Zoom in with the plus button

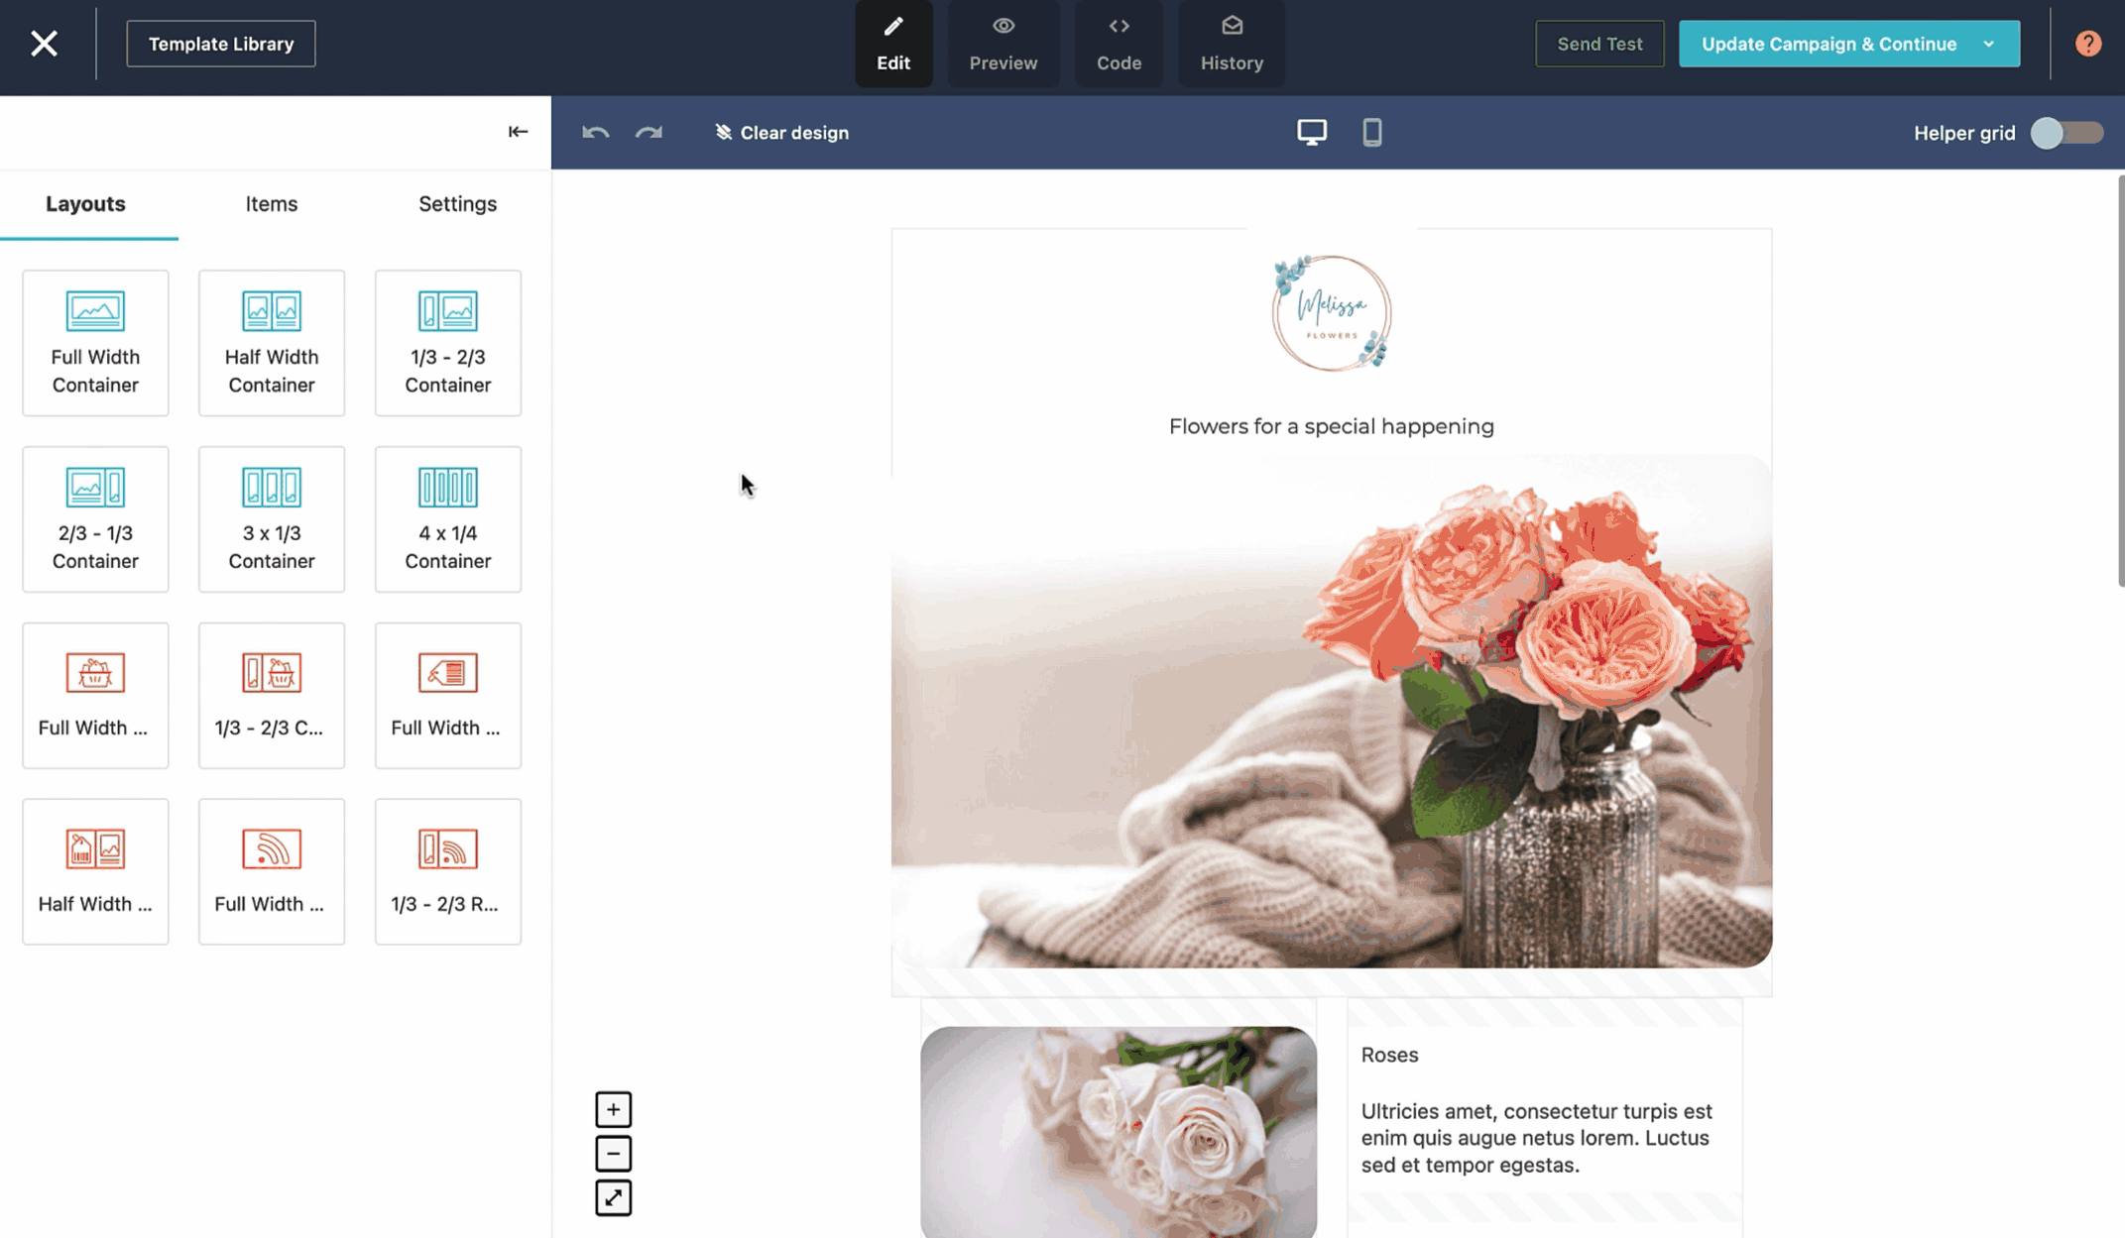(x=613, y=1109)
